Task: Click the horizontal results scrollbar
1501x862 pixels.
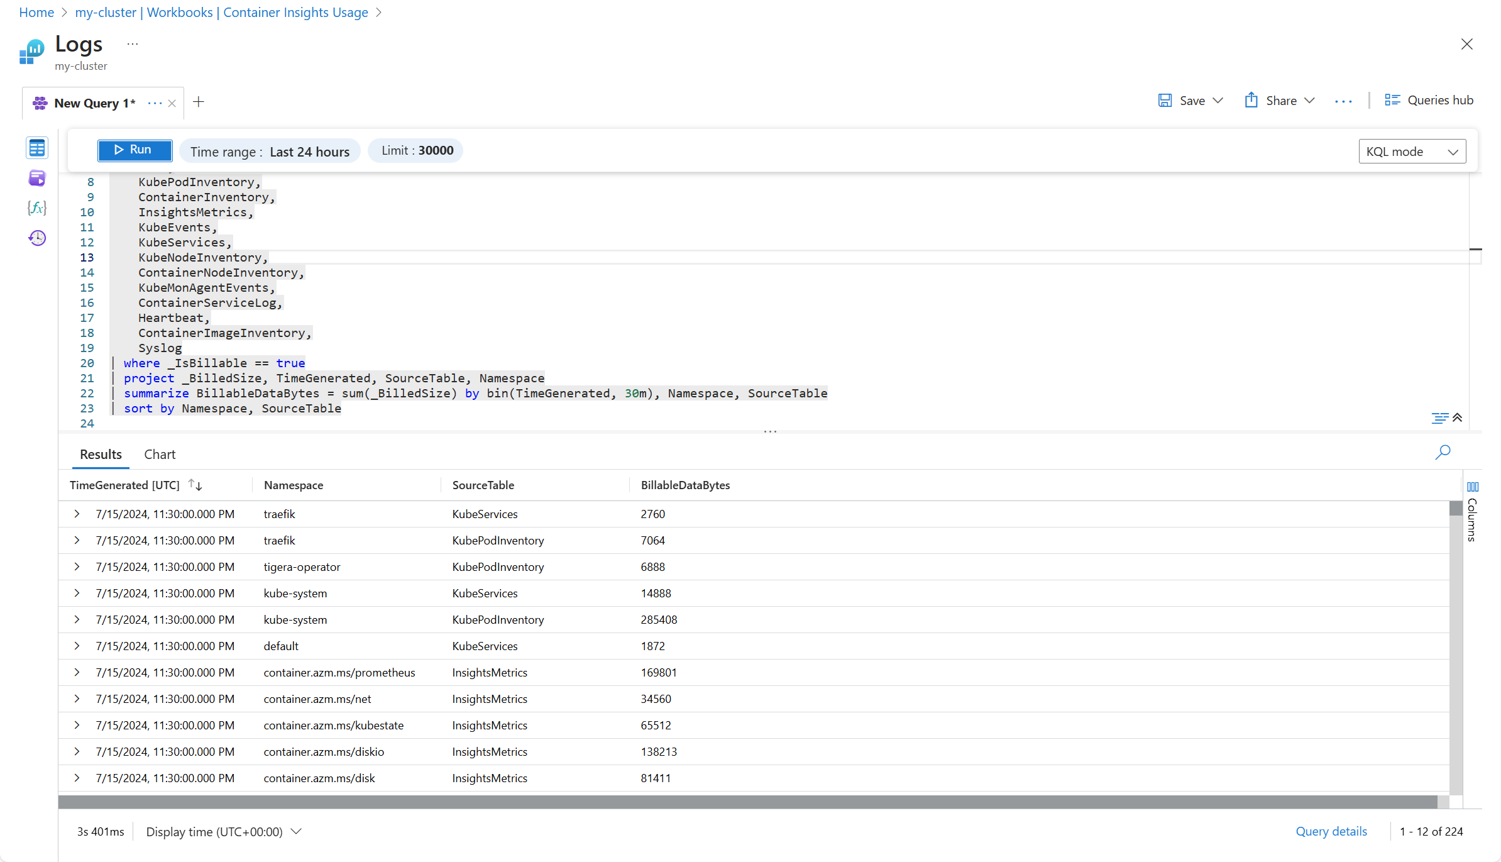Action: (x=747, y=802)
